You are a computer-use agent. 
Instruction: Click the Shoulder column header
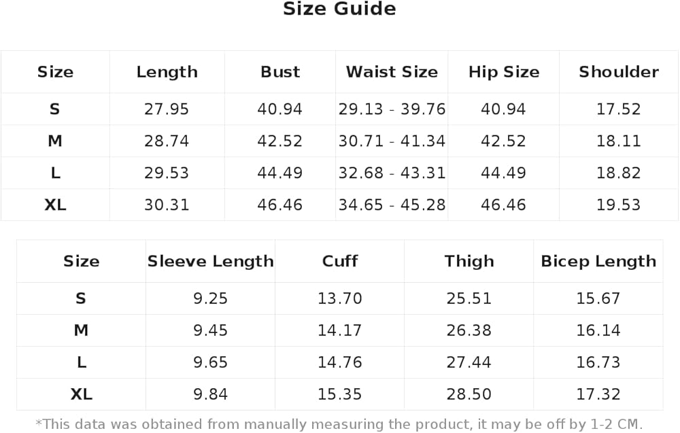[618, 72]
